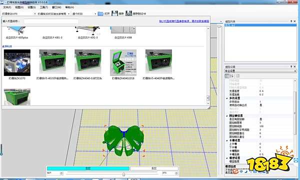Open the 文件(F) menu

(7, 7)
